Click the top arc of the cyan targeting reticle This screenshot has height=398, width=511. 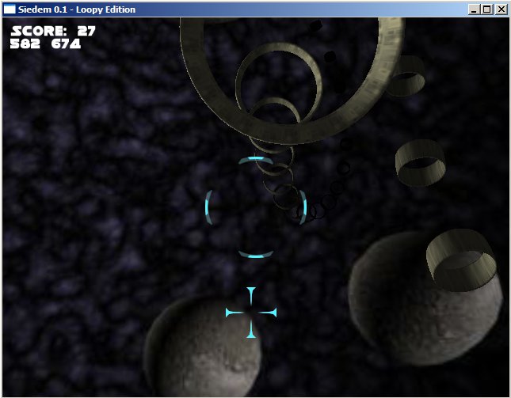256,160
